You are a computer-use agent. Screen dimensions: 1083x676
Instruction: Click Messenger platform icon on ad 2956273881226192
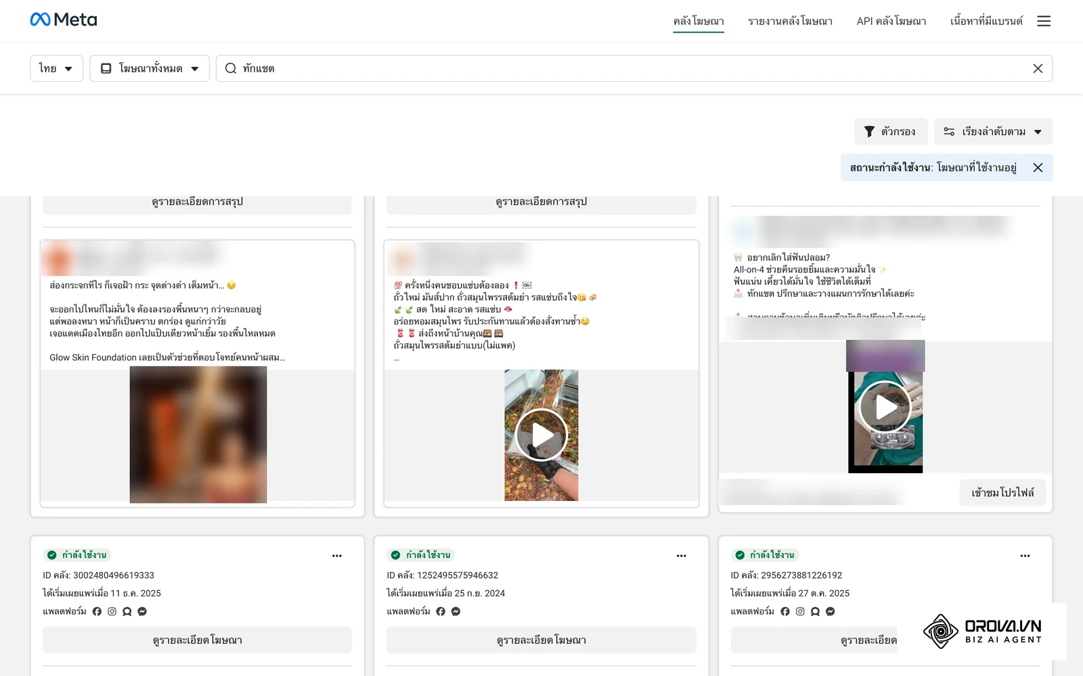click(x=831, y=611)
